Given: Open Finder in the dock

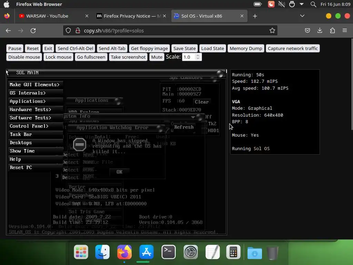Looking at the screenshot, I should click(x=102, y=252).
